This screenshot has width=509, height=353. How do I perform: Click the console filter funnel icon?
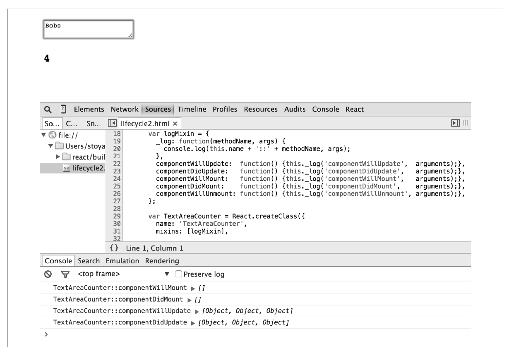click(x=64, y=274)
